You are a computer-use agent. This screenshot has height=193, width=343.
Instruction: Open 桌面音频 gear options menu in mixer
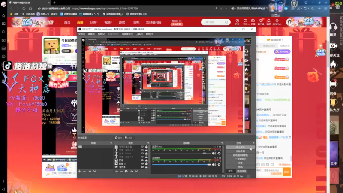point(219,165)
